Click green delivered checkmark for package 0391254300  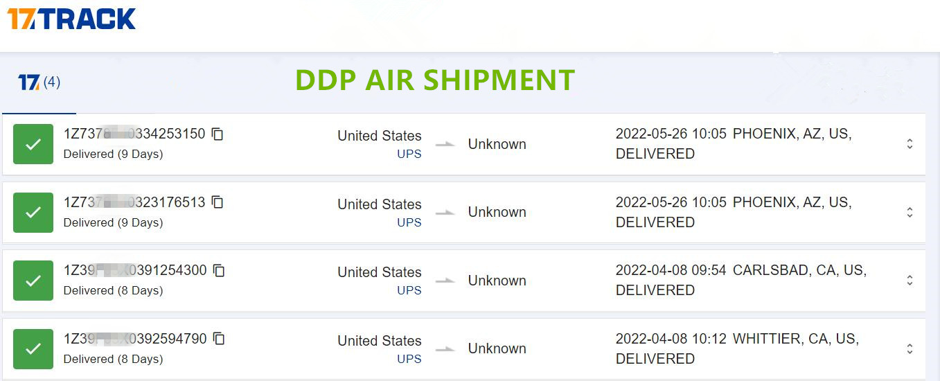coord(33,281)
